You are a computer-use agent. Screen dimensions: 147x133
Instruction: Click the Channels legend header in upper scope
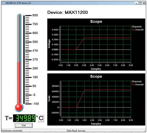click(137, 26)
